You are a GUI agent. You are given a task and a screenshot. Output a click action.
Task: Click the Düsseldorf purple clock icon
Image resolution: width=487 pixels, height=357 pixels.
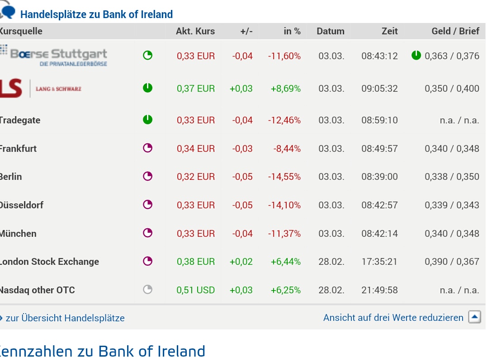click(x=147, y=205)
